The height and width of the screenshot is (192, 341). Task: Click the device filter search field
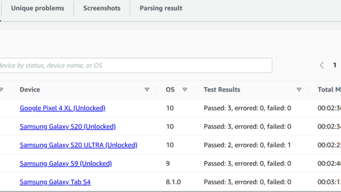[136, 65]
